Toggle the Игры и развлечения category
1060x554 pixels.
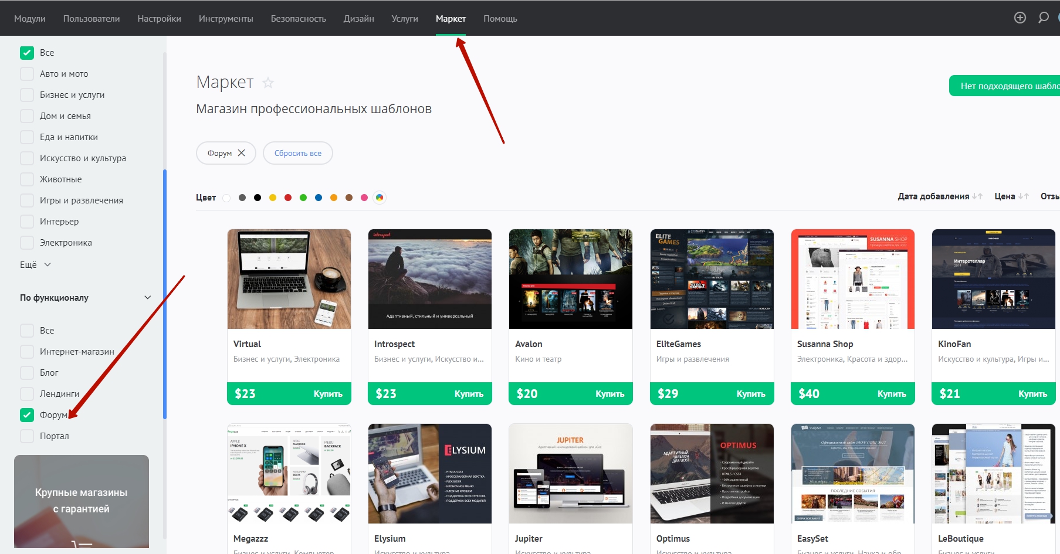click(27, 200)
